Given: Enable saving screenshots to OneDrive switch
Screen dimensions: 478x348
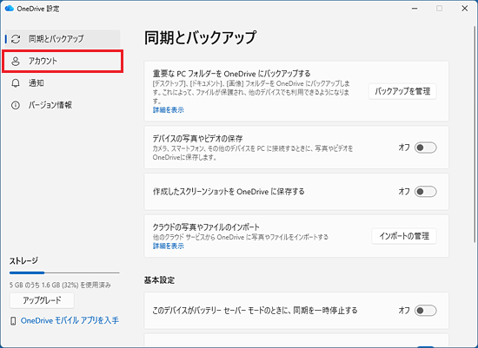Looking at the screenshot, I should 426,192.
